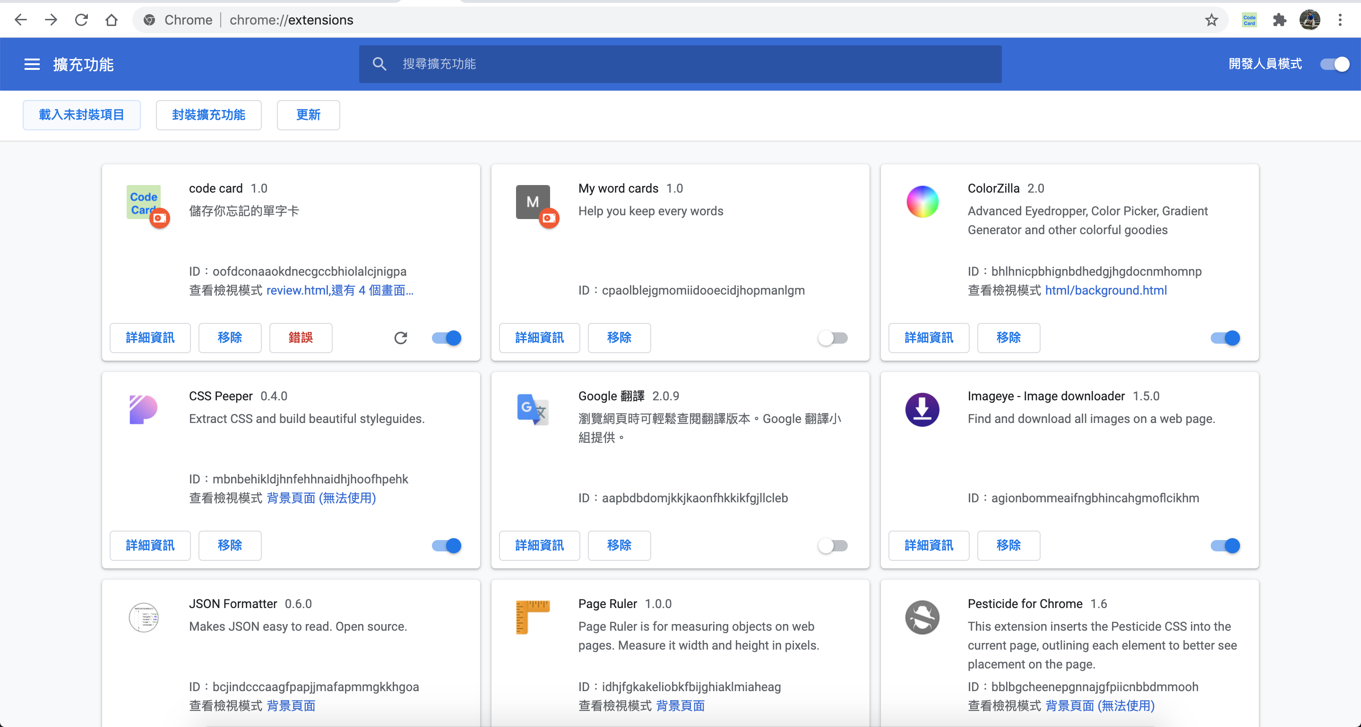The image size is (1361, 727).
Task: Open html/background.html inspect link for ColorZilla
Action: pyautogui.click(x=1106, y=290)
